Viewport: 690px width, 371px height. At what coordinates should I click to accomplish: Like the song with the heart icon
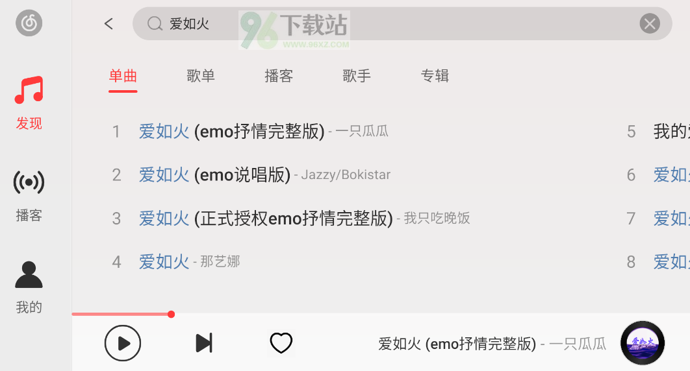(x=281, y=343)
